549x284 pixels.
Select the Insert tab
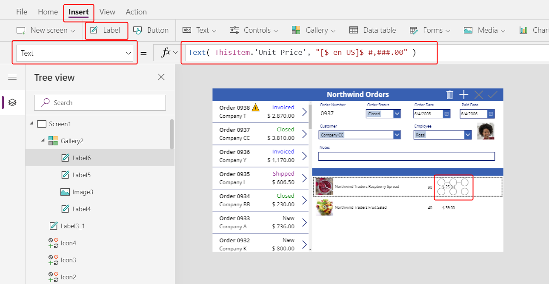79,12
